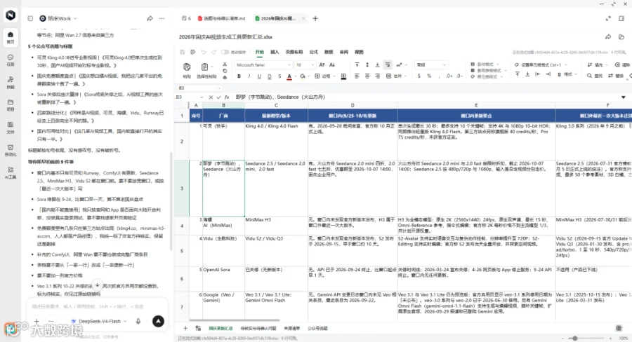Click the align center icon

point(367,76)
